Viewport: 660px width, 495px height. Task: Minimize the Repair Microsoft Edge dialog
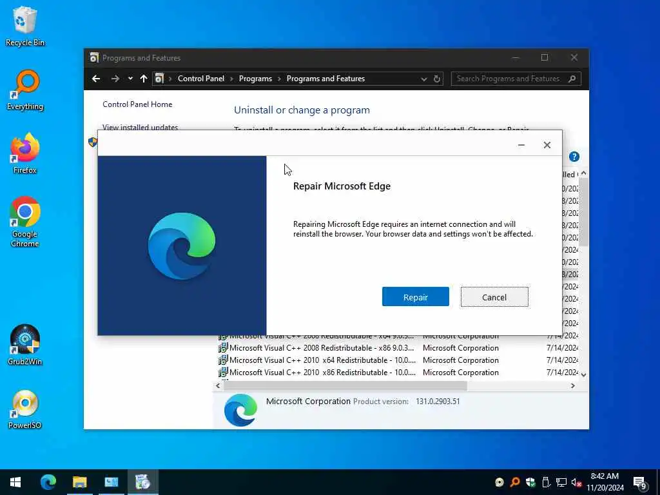[x=521, y=145]
